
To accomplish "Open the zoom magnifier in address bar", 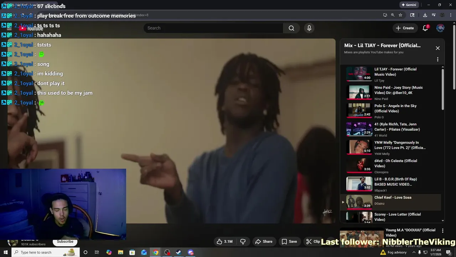I will pos(393,15).
